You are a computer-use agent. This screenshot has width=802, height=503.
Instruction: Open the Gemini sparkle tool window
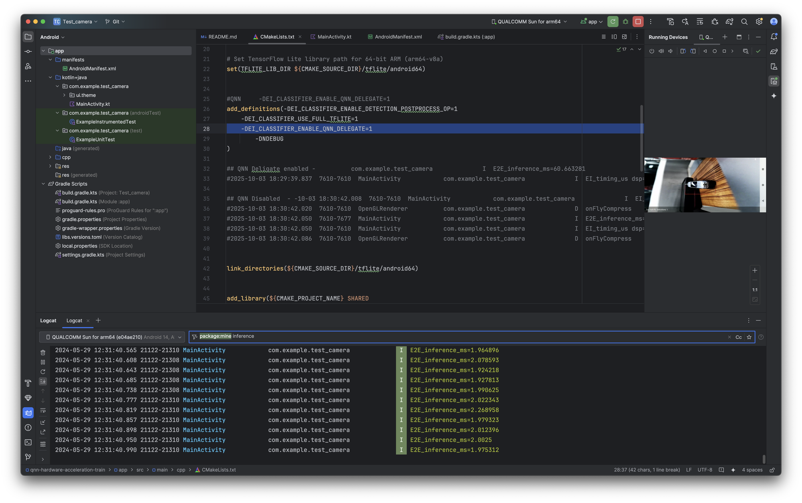point(774,96)
